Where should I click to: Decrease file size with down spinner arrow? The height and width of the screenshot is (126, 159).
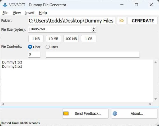point(93,31)
